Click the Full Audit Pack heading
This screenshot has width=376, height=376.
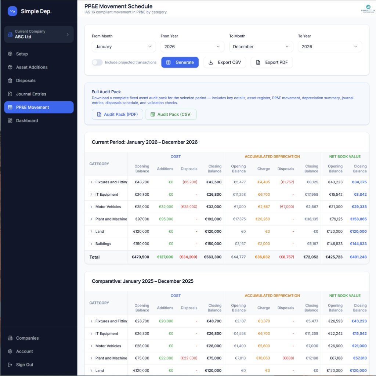click(106, 92)
